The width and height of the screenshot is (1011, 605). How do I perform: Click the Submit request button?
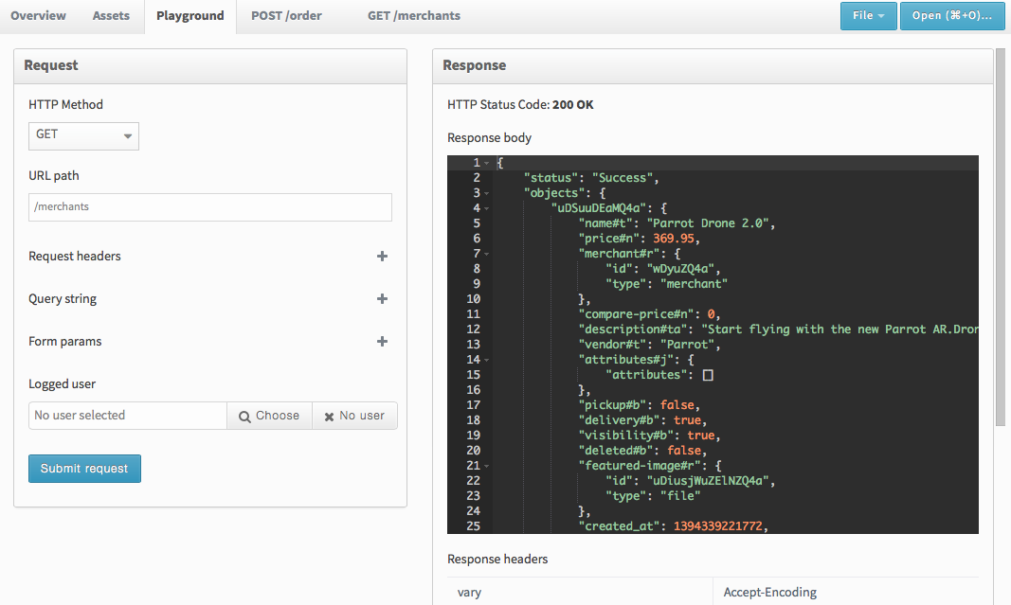click(84, 469)
